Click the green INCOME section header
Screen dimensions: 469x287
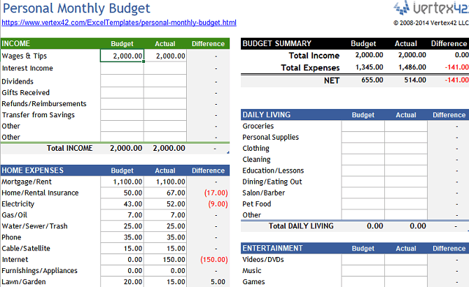tap(49, 43)
